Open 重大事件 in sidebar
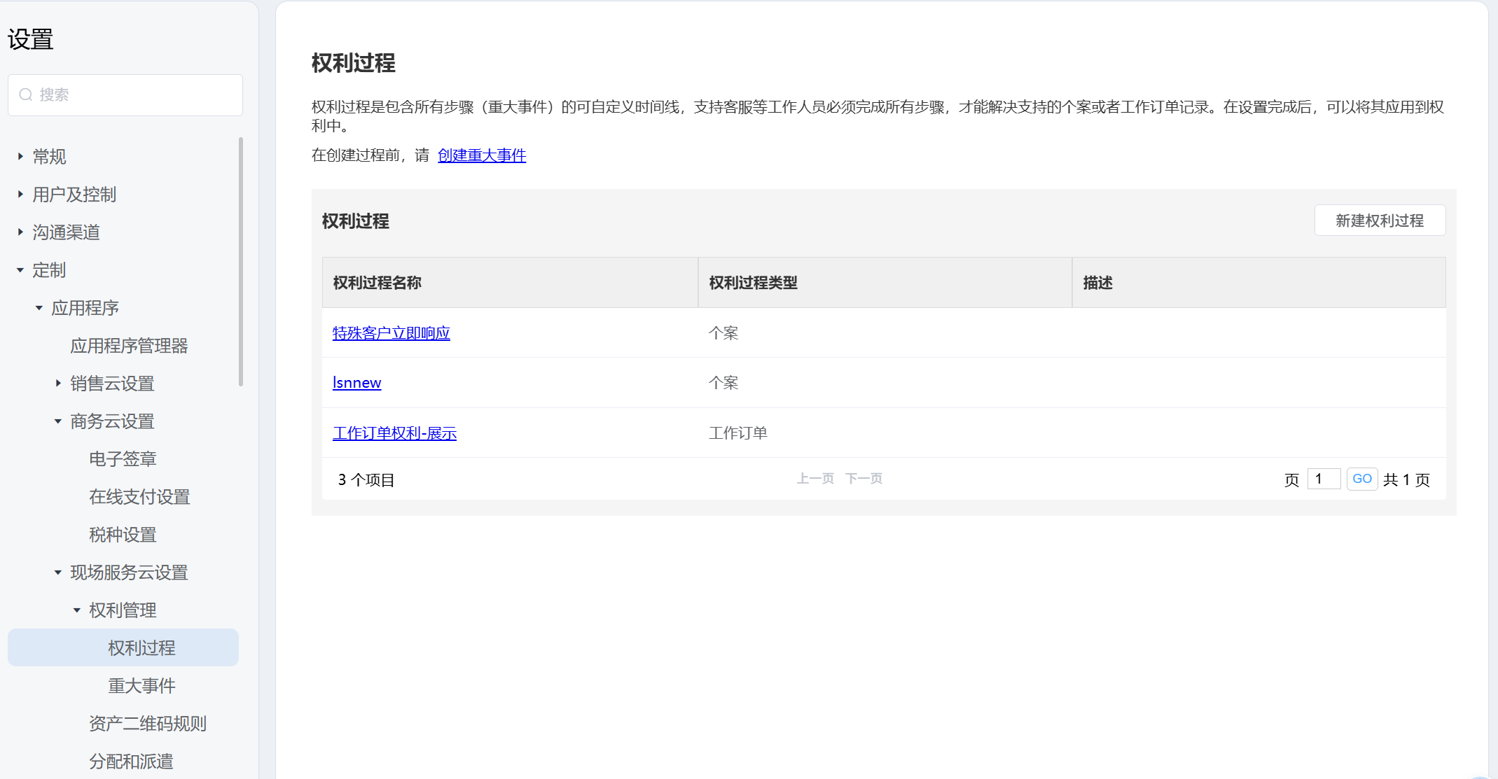This screenshot has height=779, width=1498. (141, 685)
